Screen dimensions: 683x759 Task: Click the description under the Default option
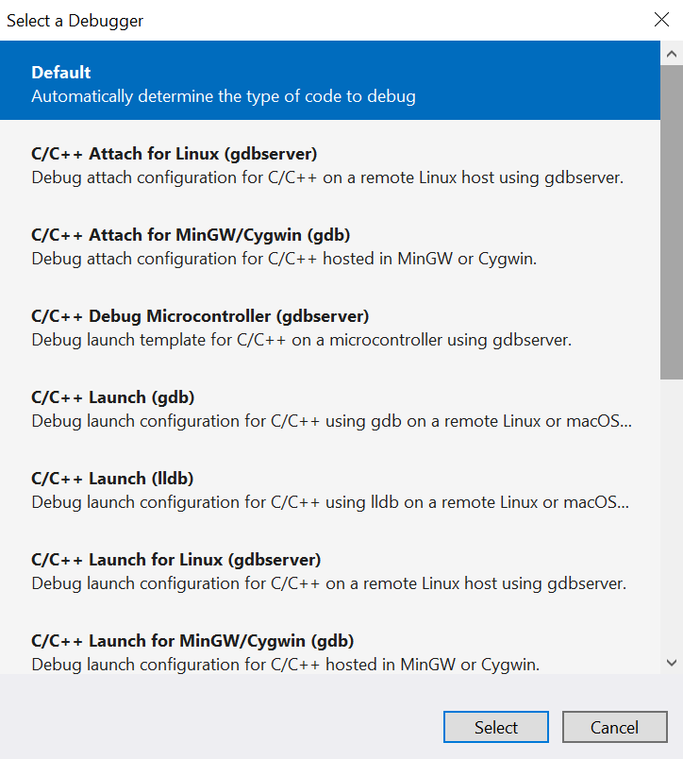[x=224, y=95]
